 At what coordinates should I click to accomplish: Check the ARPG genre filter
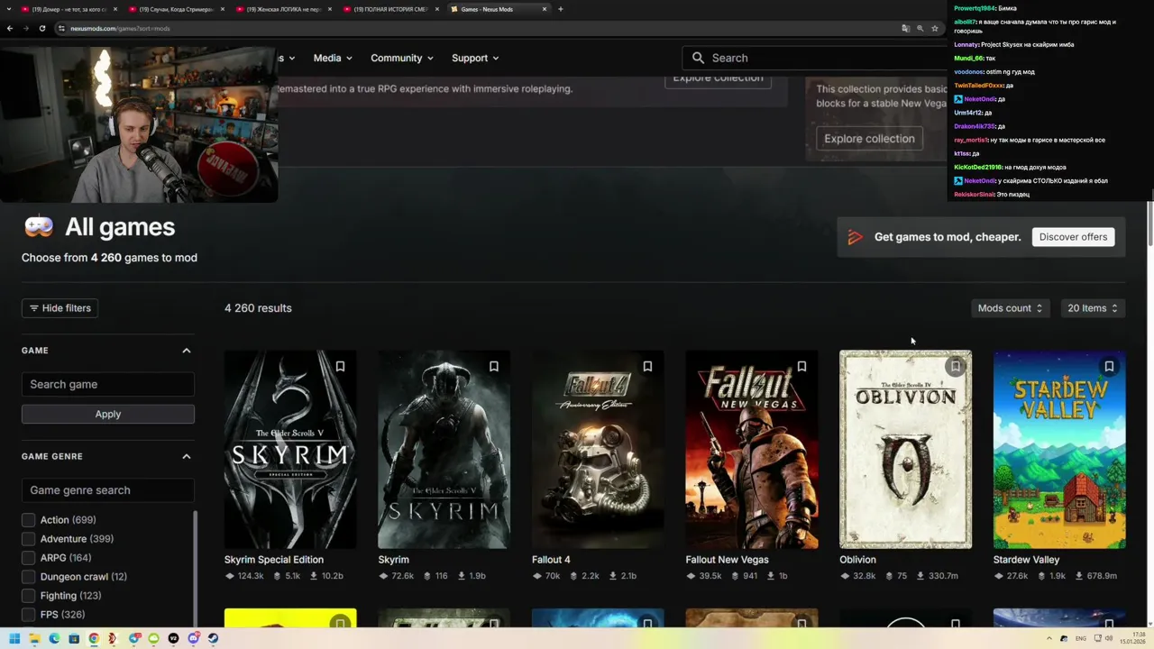coord(28,558)
